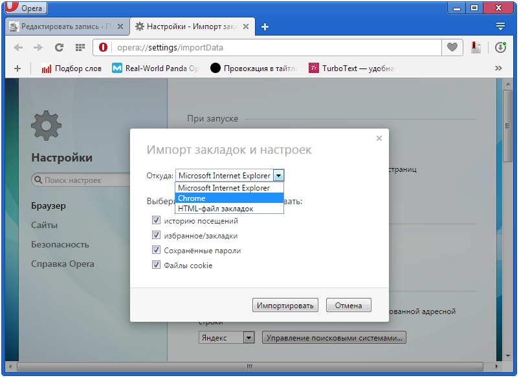The height and width of the screenshot is (378, 519).
Task: Select Сайты in settings sidebar
Action: click(45, 226)
